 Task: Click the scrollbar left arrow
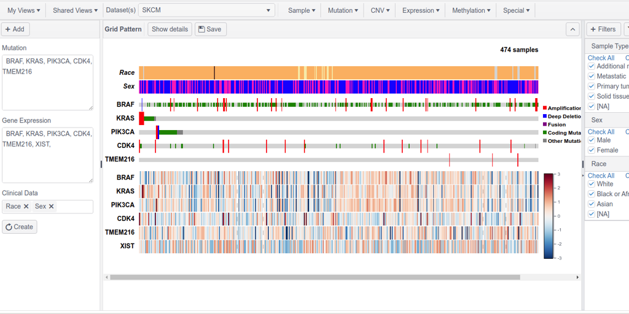106,277
